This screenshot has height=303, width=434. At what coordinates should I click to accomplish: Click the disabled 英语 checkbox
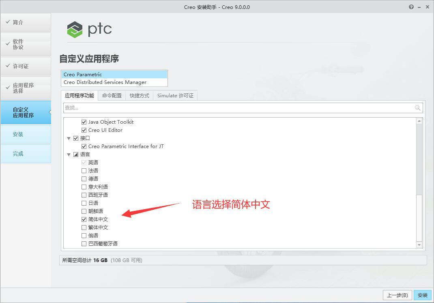[x=84, y=163]
